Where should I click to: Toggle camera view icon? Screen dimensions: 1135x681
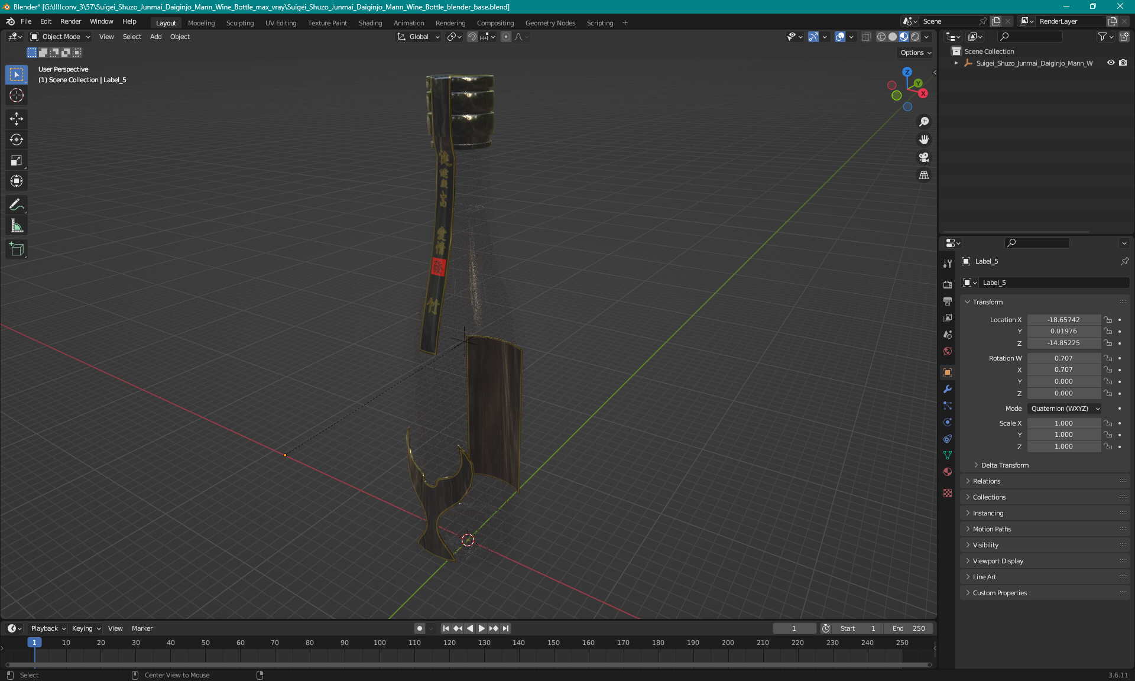pos(924,157)
